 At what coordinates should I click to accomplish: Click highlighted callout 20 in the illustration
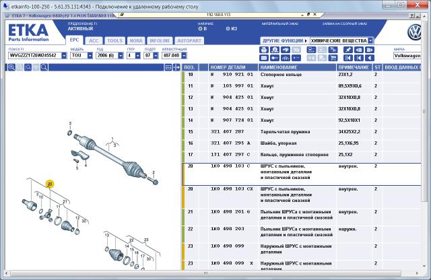point(50,184)
